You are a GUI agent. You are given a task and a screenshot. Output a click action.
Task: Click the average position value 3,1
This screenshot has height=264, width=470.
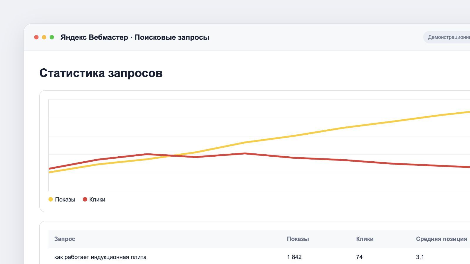tap(420, 257)
